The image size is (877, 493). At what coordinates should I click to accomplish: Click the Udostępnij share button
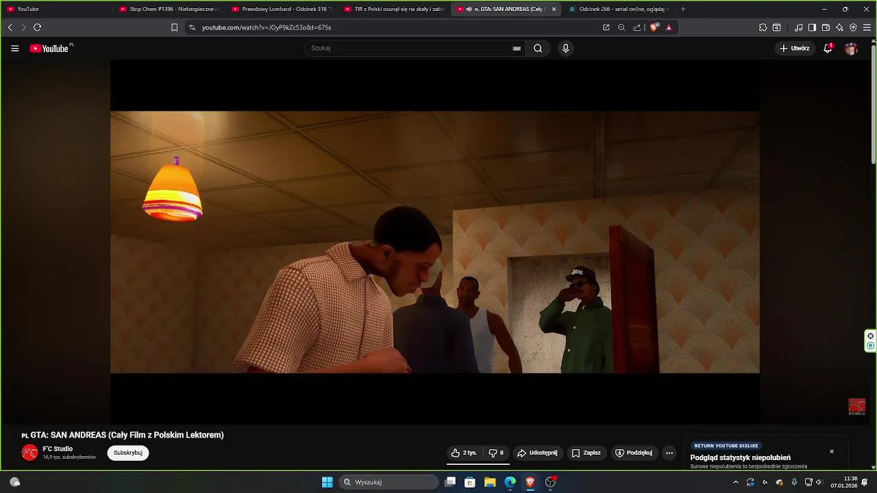[x=537, y=453]
